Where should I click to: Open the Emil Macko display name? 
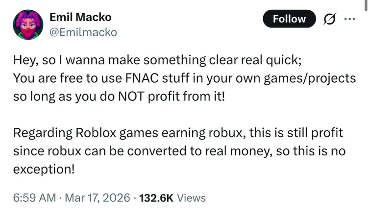pos(80,17)
